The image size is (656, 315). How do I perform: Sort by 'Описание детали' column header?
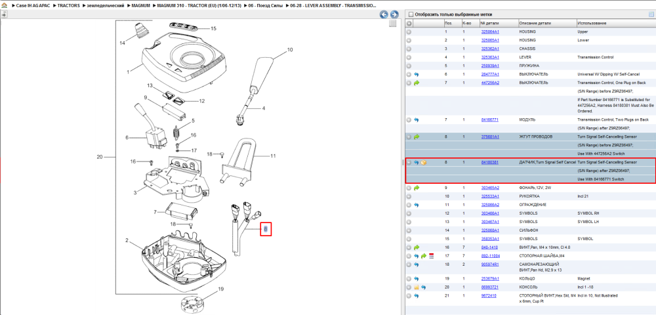546,24
